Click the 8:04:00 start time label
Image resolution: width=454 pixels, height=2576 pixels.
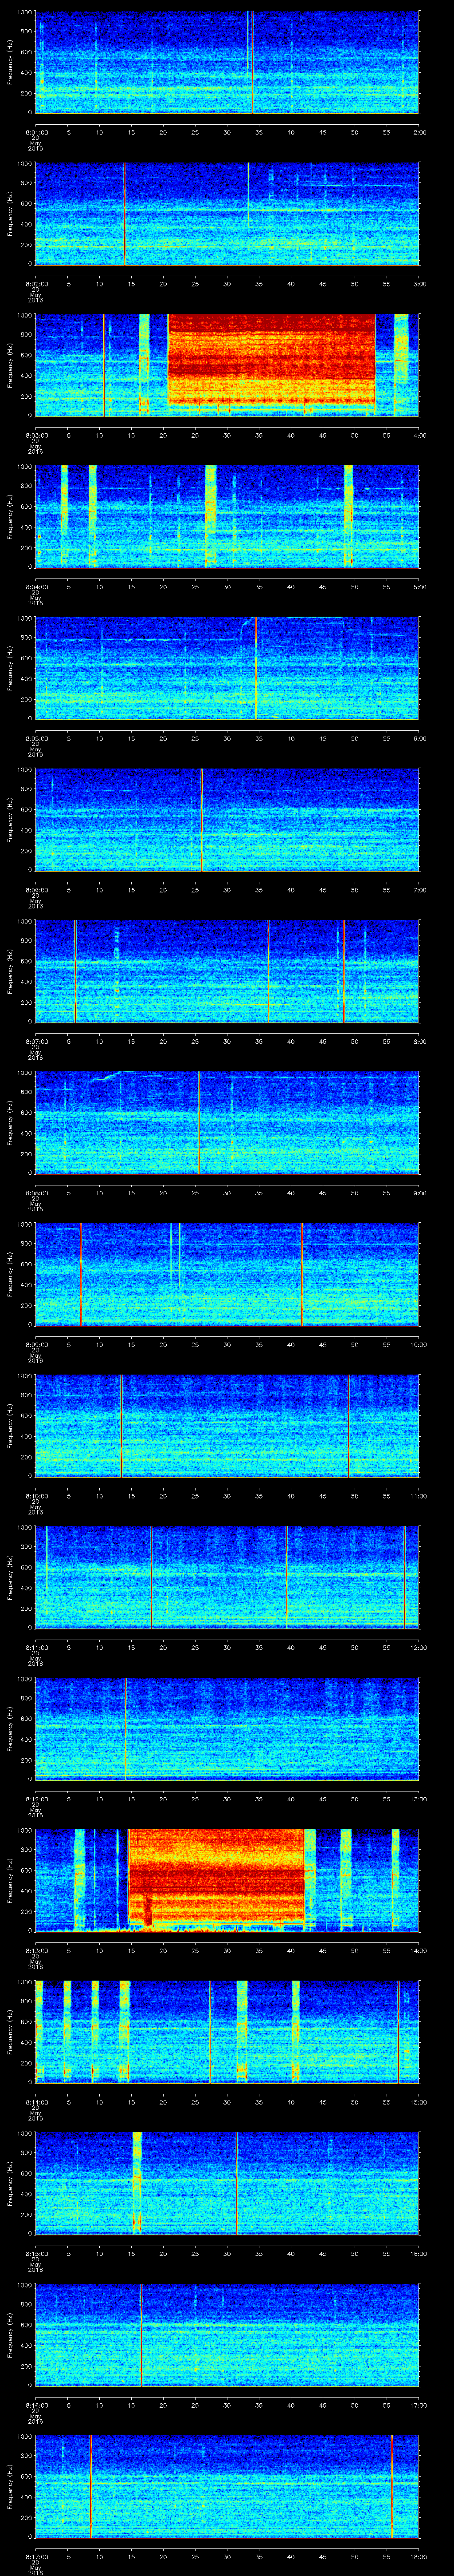(x=37, y=587)
